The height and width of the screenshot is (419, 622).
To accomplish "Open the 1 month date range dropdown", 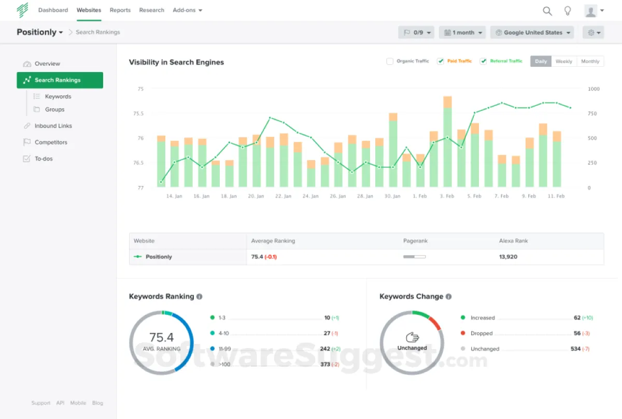I will [x=462, y=33].
